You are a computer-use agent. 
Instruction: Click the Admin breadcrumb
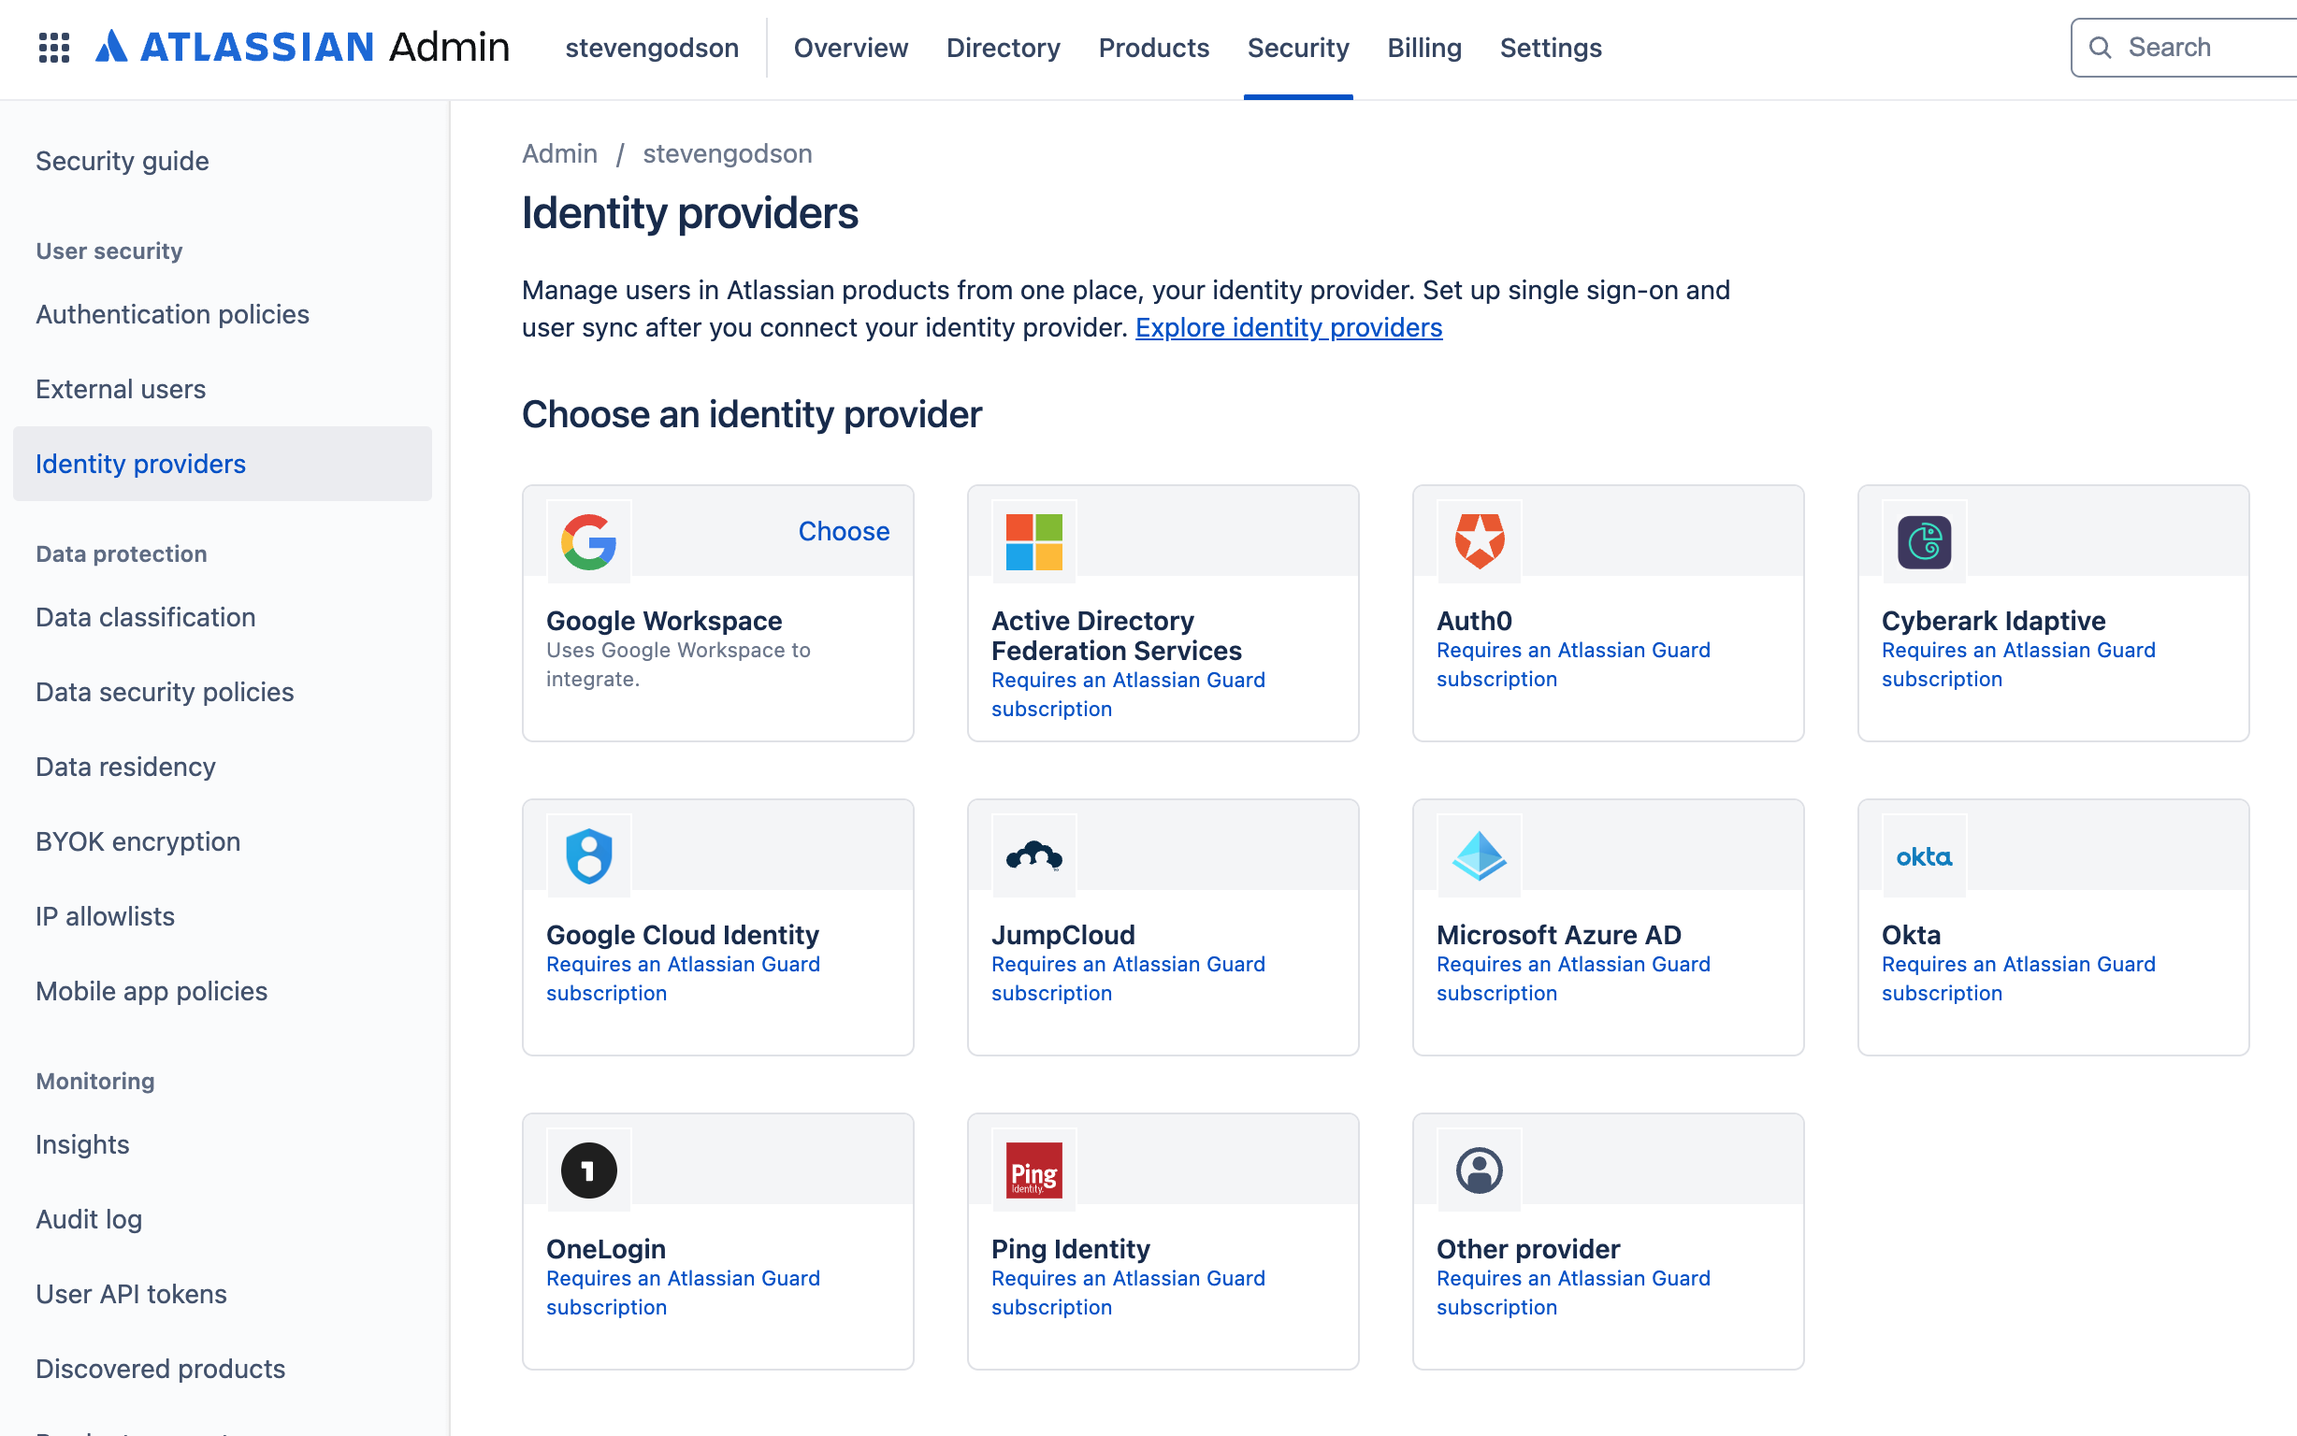[559, 154]
